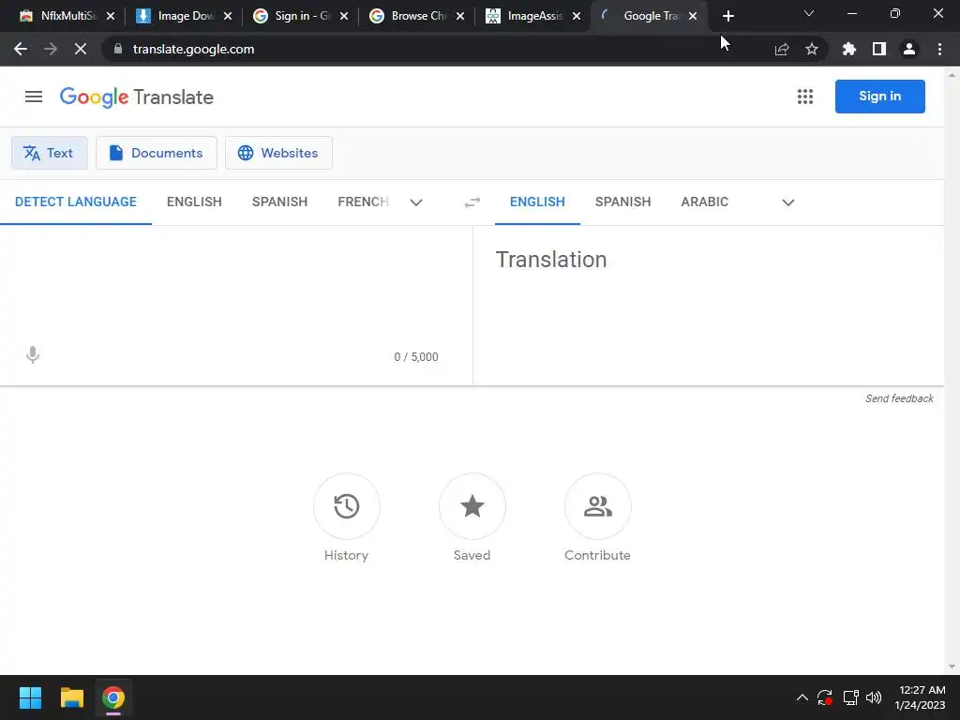Open translation History
Image resolution: width=960 pixels, height=720 pixels.
point(347,506)
